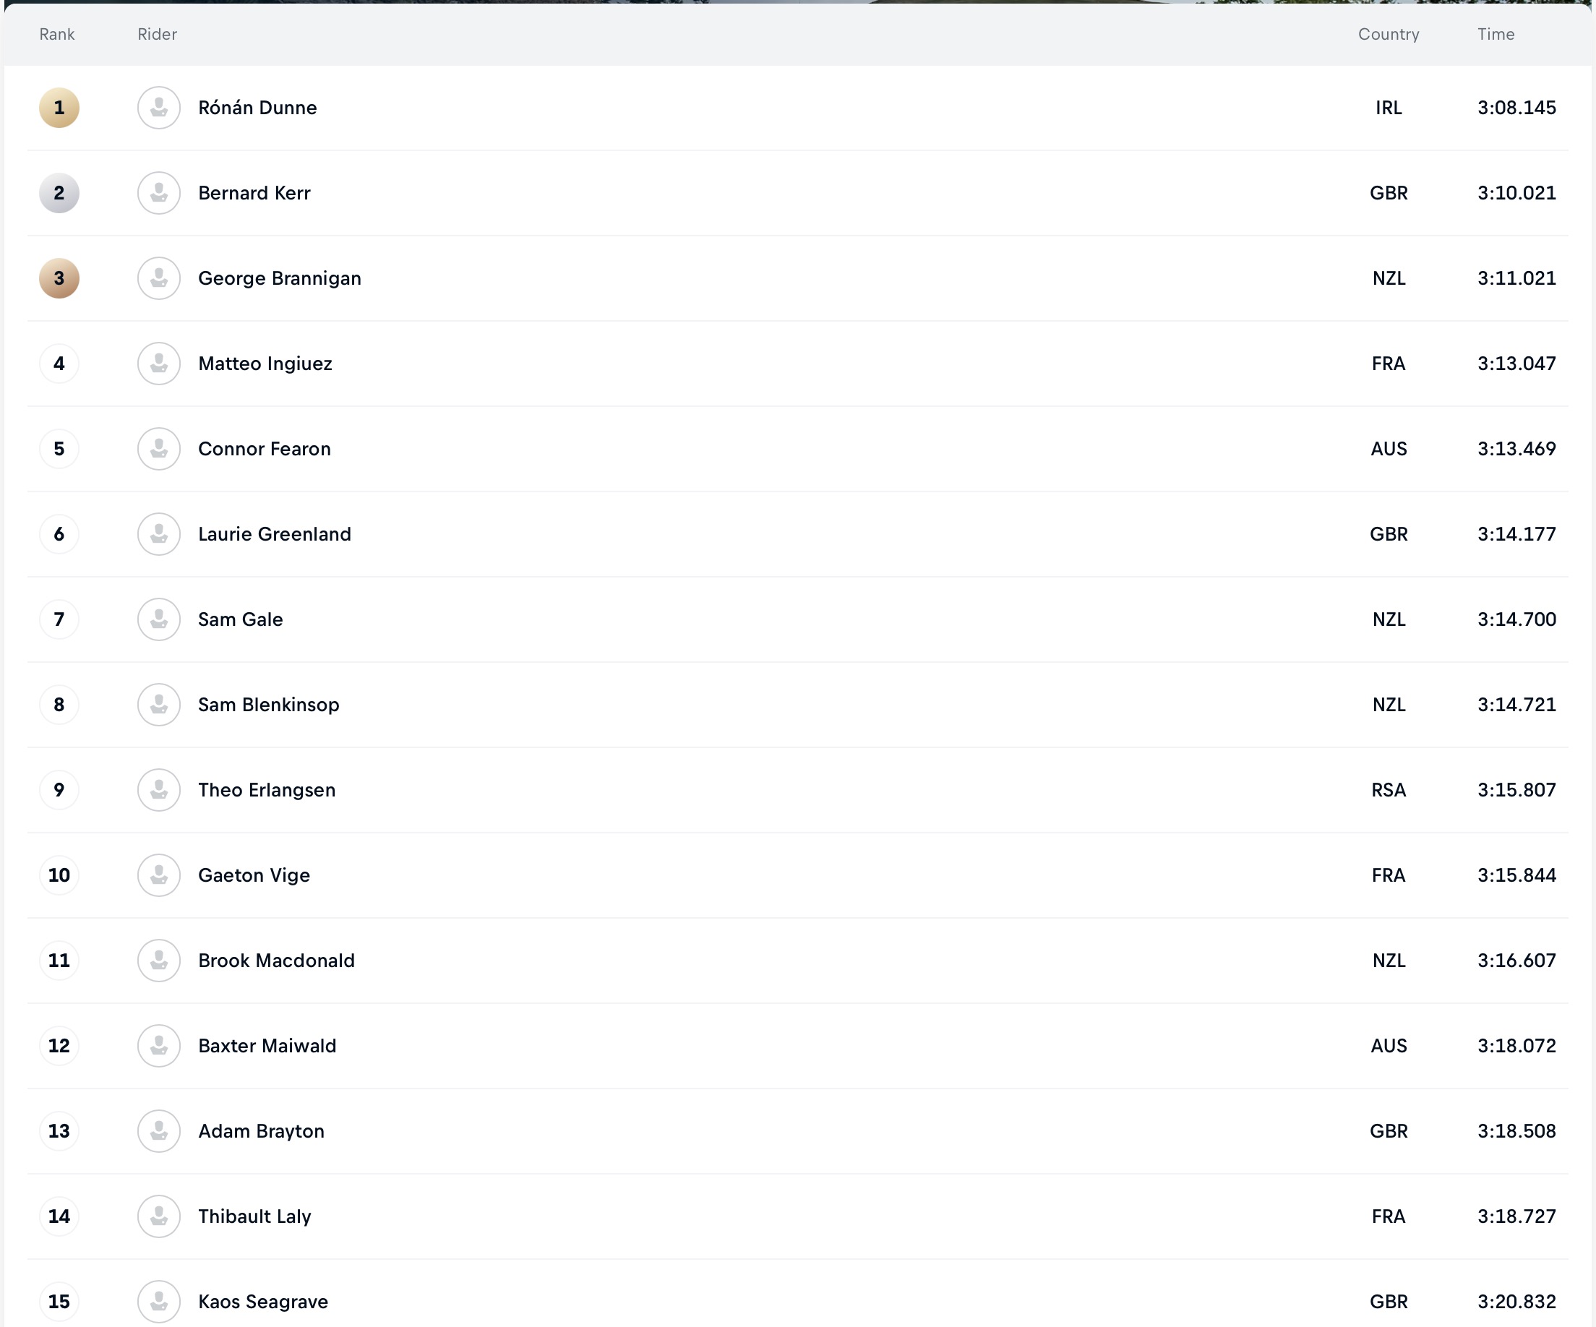Open Sam Blenkinsop rider entry
This screenshot has width=1596, height=1327.
tap(268, 705)
